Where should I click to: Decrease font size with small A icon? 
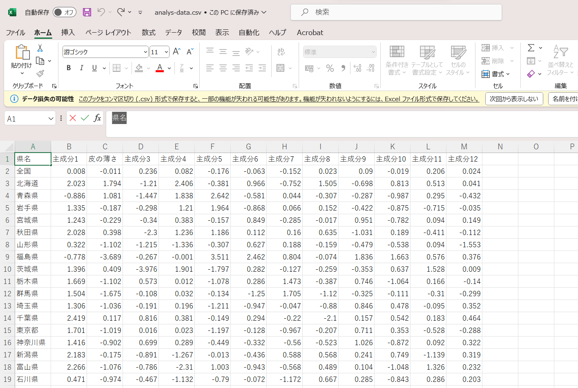(x=190, y=51)
